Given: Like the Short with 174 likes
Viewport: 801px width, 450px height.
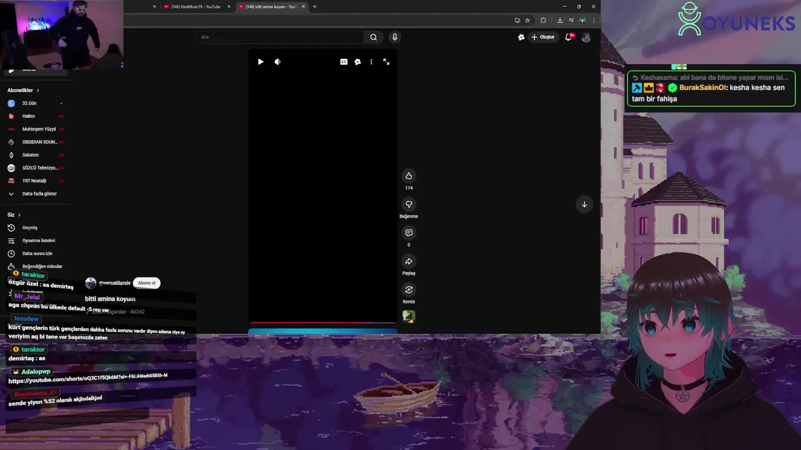Looking at the screenshot, I should pyautogui.click(x=409, y=176).
